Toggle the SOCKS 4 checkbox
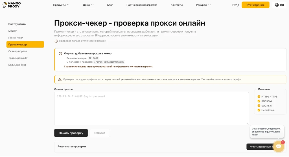This screenshot has width=289, height=157. coord(259,101)
